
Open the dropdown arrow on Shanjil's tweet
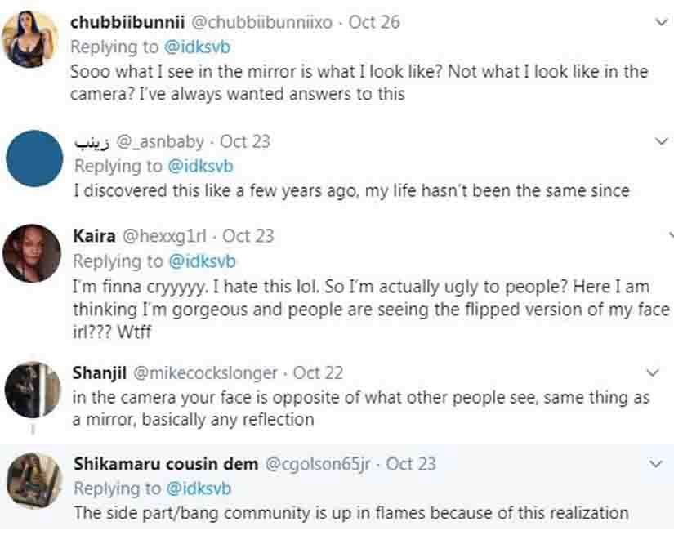pyautogui.click(x=652, y=373)
